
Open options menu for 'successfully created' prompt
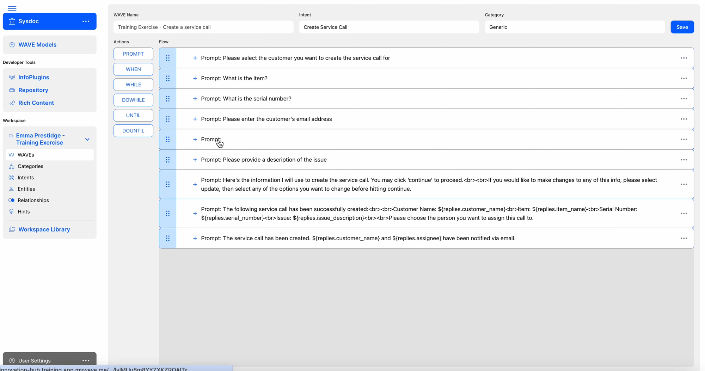(683, 214)
